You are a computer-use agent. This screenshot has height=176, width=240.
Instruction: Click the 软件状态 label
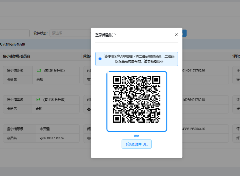[x=41, y=33]
